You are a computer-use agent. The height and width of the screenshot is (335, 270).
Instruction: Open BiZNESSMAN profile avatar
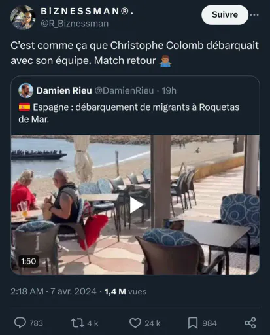(x=24, y=18)
